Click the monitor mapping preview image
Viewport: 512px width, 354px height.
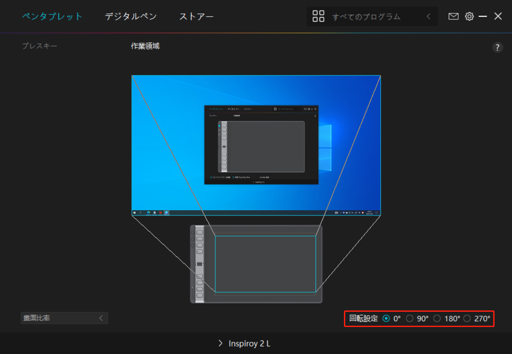(256, 145)
